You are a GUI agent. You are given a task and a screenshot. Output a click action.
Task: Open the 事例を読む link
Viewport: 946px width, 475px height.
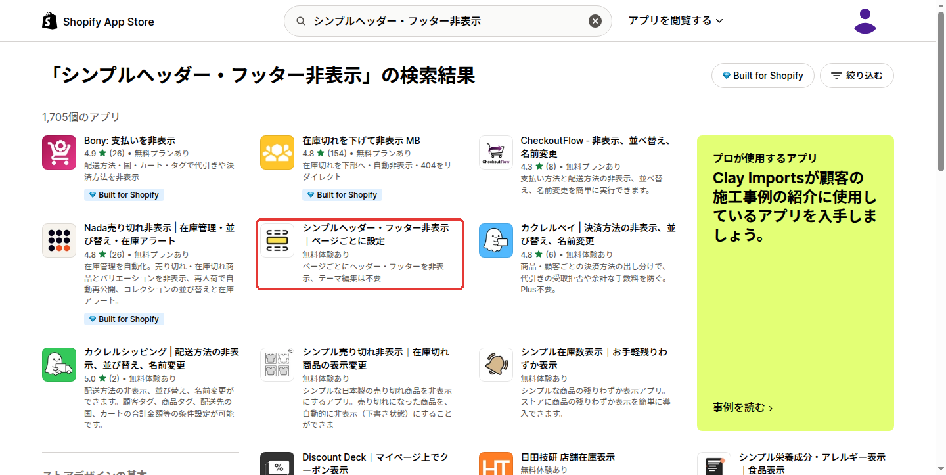point(743,408)
